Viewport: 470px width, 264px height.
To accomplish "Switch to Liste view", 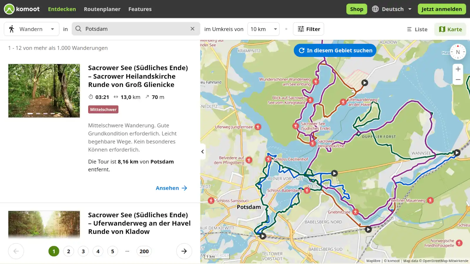I will pos(417,29).
